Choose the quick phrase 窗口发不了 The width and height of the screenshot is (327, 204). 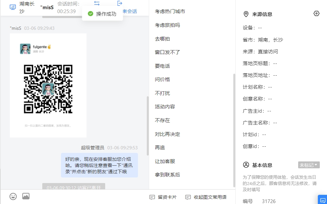(167, 52)
